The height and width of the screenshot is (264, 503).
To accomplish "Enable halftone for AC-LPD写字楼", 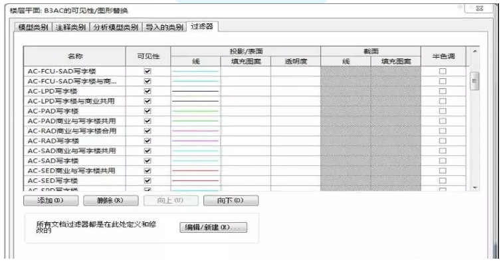I will pyautogui.click(x=443, y=91).
